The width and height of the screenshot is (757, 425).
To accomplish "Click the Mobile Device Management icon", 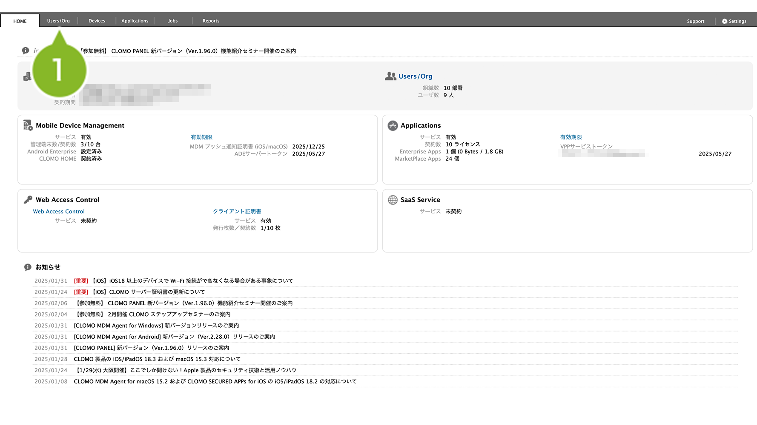I will coord(28,125).
